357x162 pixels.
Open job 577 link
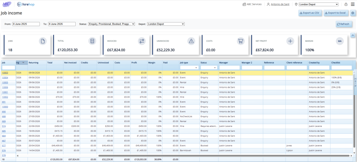[x=3, y=145]
